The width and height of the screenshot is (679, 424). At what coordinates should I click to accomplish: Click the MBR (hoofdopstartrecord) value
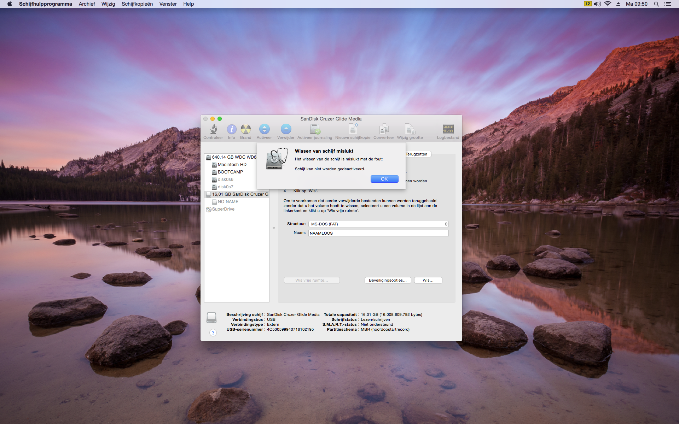click(x=385, y=329)
